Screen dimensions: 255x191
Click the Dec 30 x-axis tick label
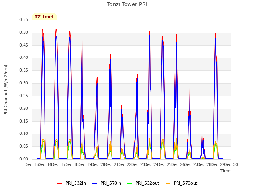231,164
